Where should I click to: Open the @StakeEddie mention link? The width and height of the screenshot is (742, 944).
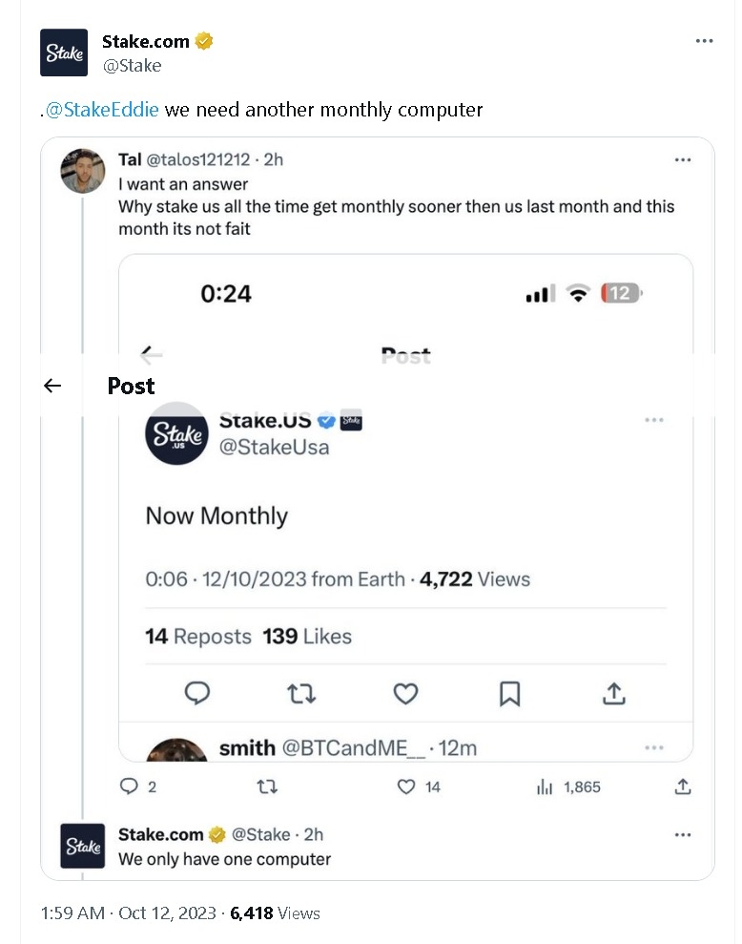point(101,110)
